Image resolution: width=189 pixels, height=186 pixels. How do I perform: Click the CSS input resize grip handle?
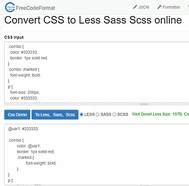point(144,104)
